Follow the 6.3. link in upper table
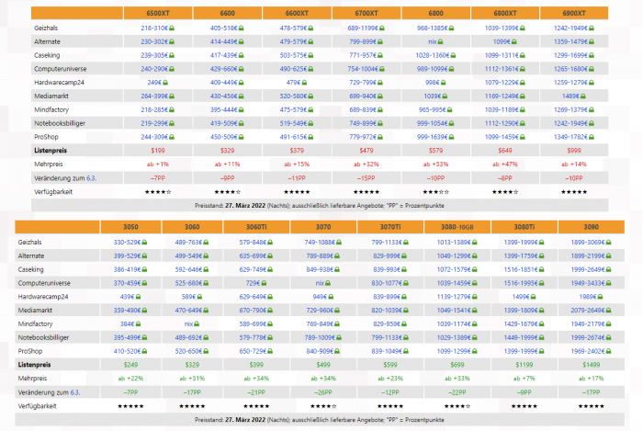 pos(91,178)
